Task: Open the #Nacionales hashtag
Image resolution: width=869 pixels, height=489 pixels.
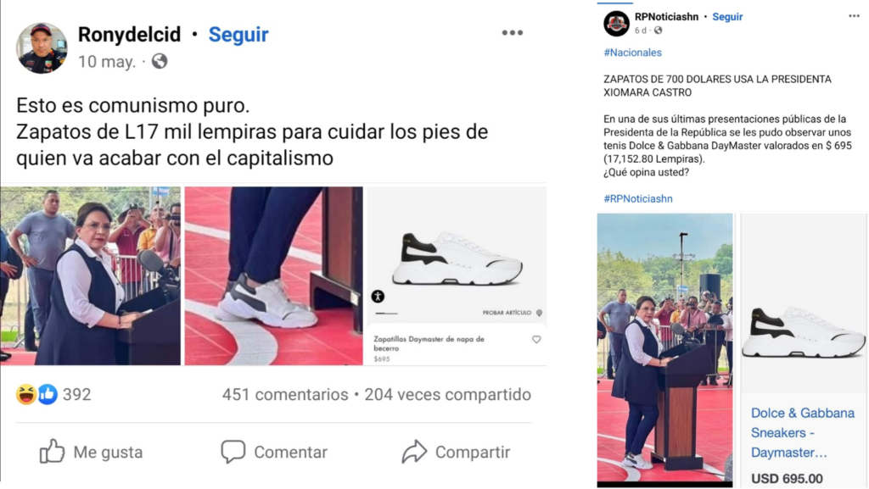Action: tap(632, 53)
